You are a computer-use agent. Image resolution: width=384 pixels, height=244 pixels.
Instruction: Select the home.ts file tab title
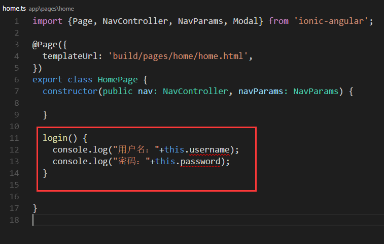coord(14,9)
